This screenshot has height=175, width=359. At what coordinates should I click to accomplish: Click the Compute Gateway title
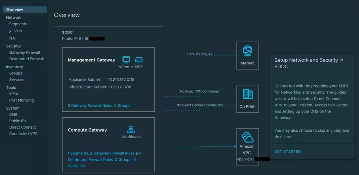pyautogui.click(x=87, y=130)
